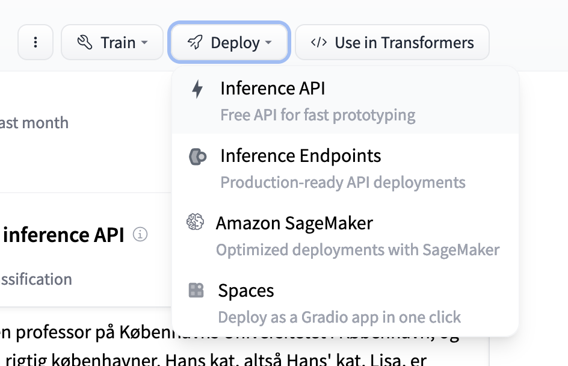Click "Deploy as a Gradio app" description
568x366 pixels.
point(339,317)
